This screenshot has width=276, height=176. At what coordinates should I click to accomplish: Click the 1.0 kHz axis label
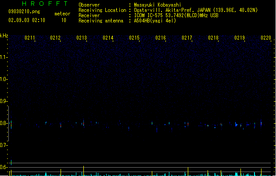pyautogui.click(x=4, y=79)
